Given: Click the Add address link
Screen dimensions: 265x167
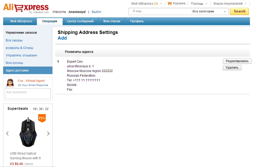Looking at the screenshot, I should pyautogui.click(x=62, y=38).
